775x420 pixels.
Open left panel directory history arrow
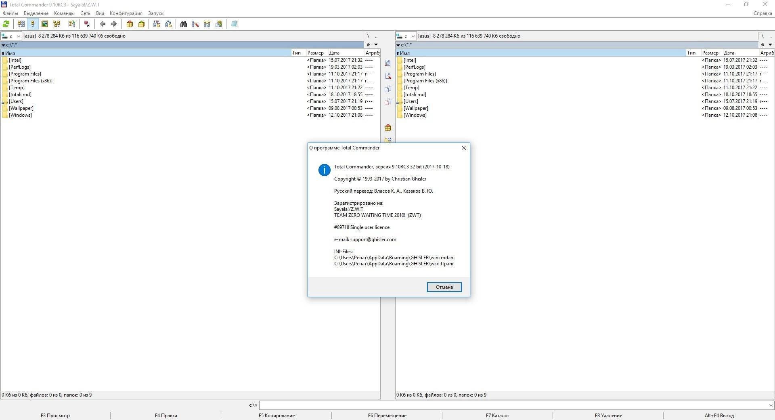click(376, 45)
